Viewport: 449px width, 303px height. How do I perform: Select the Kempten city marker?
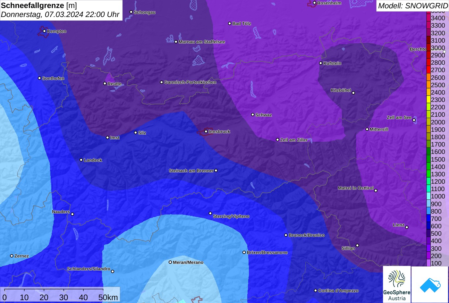pyautogui.click(x=44, y=31)
